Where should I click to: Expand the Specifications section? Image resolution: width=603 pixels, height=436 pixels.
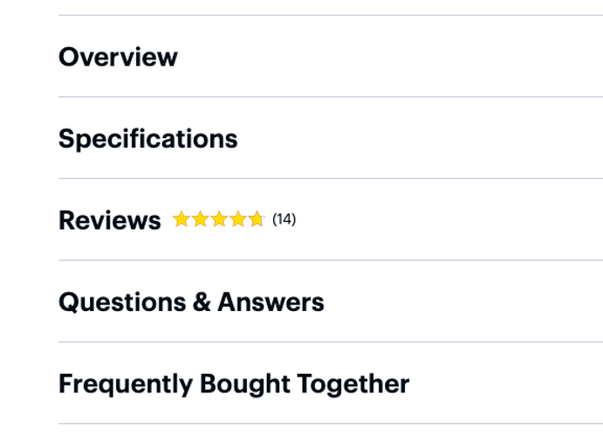147,139
